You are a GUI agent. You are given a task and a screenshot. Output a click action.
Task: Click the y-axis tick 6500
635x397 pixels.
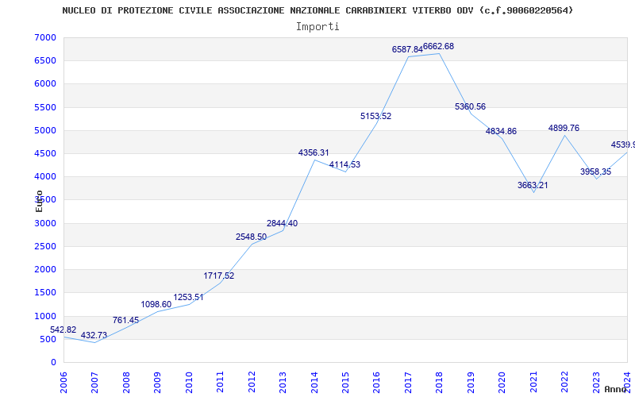click(45, 61)
